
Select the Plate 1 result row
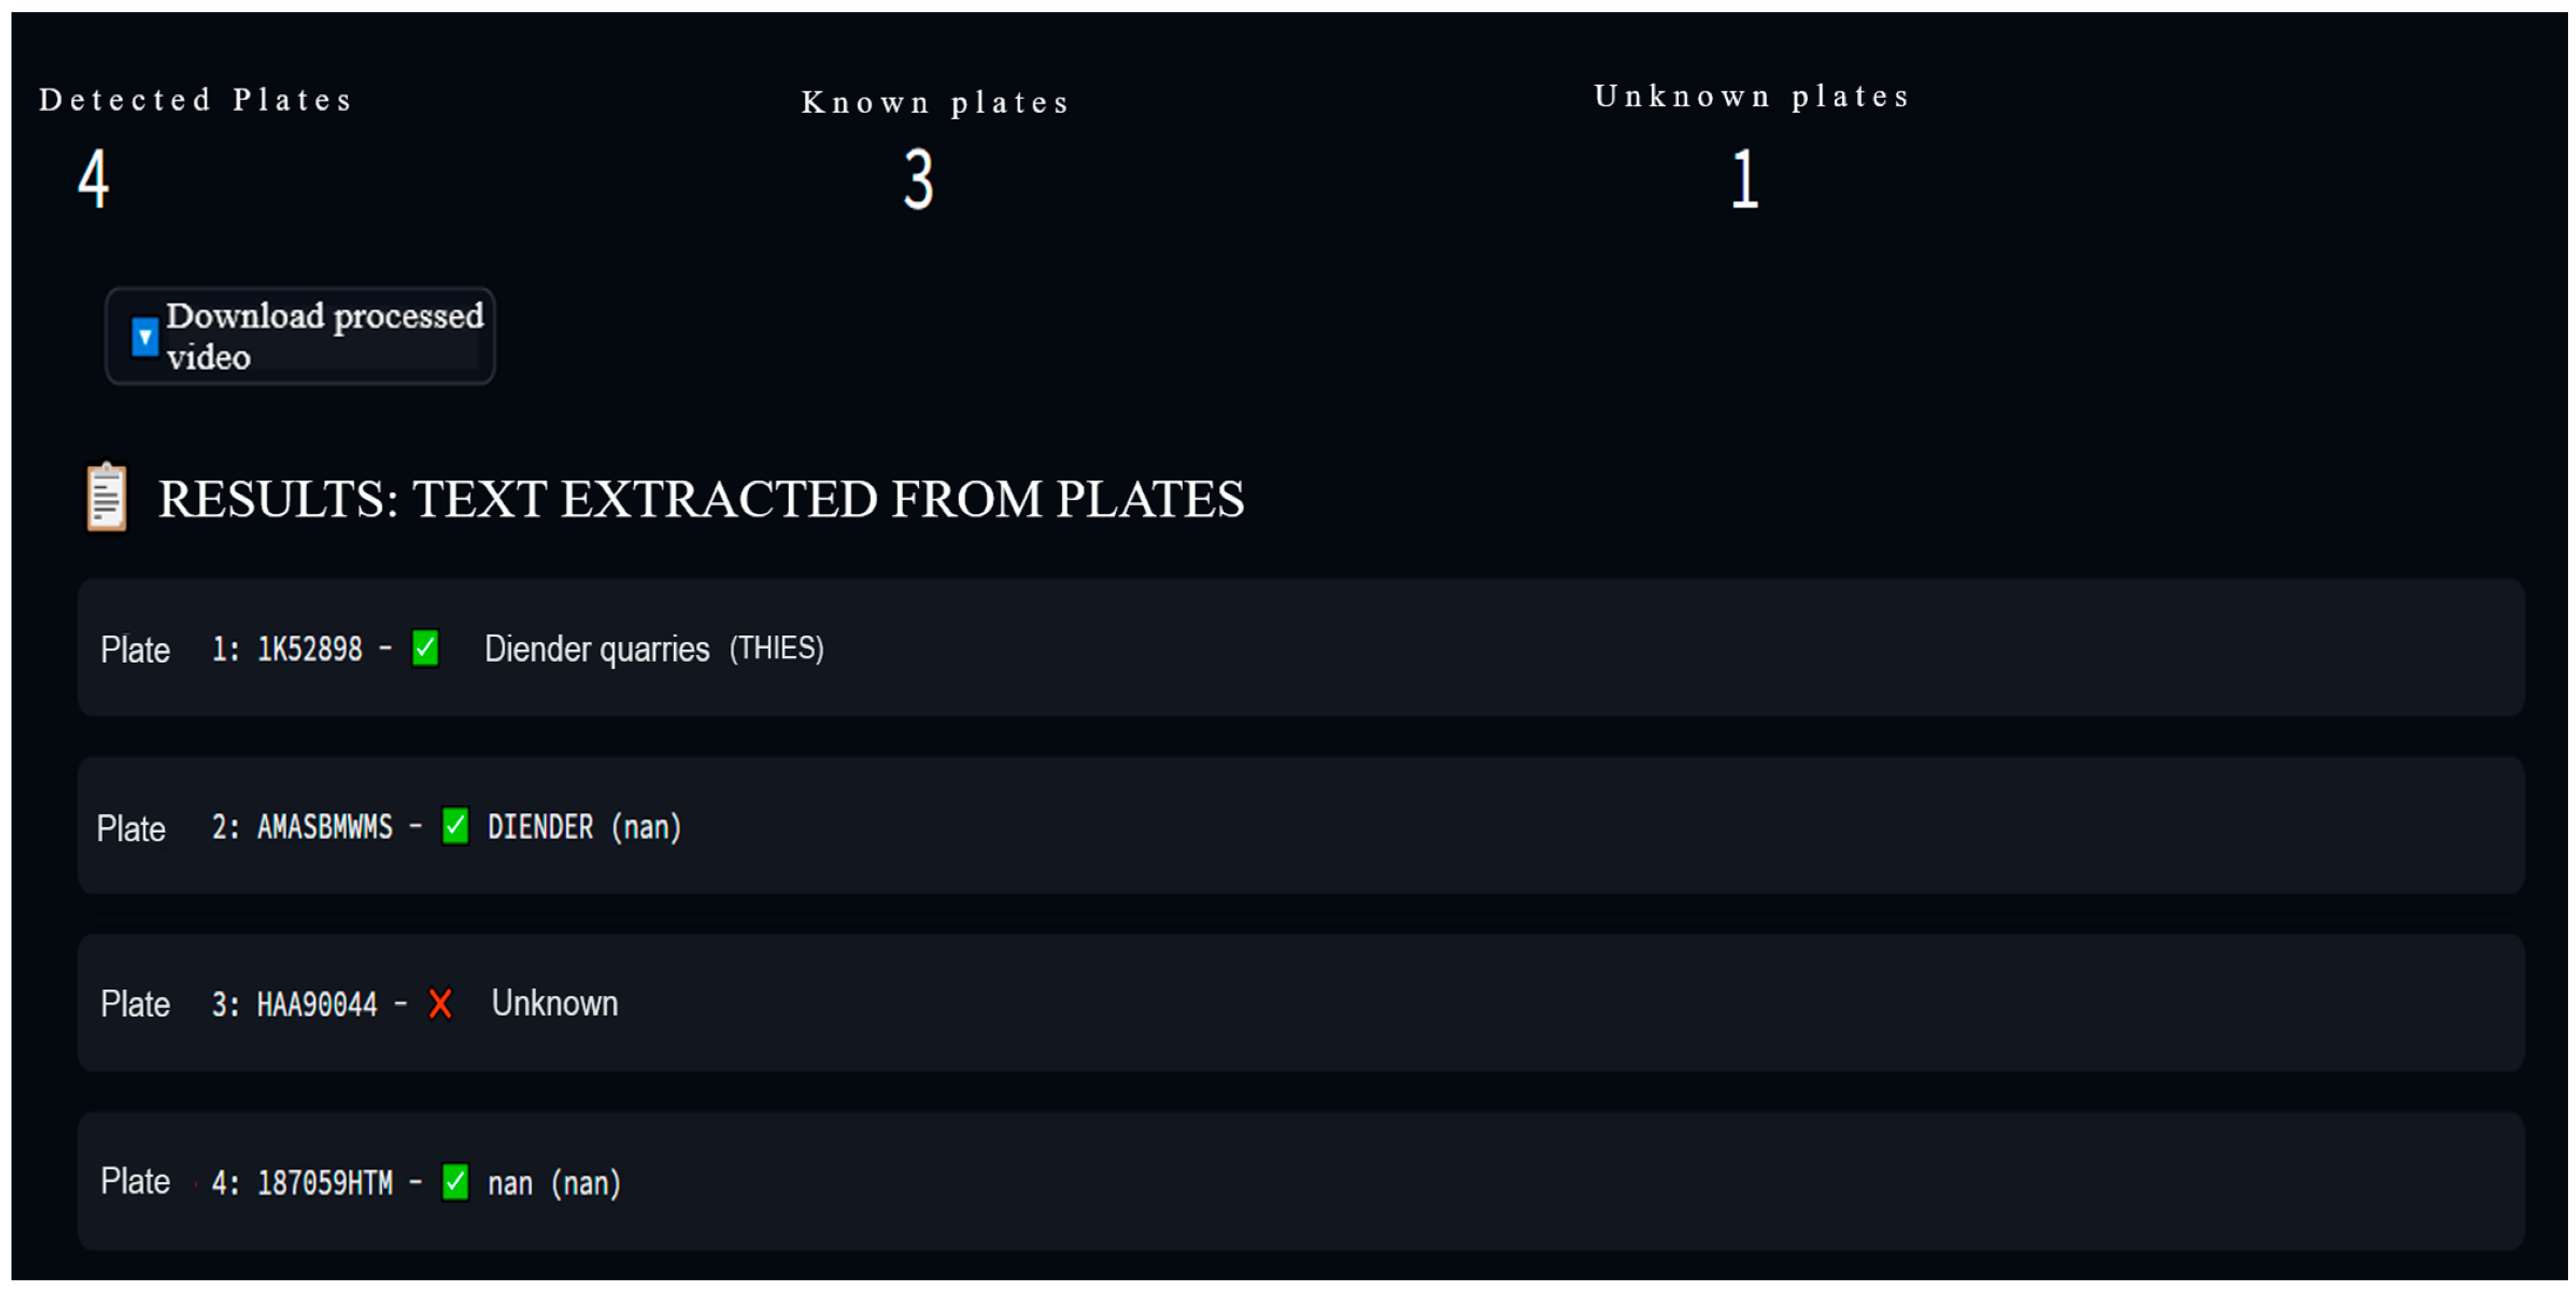point(1300,648)
